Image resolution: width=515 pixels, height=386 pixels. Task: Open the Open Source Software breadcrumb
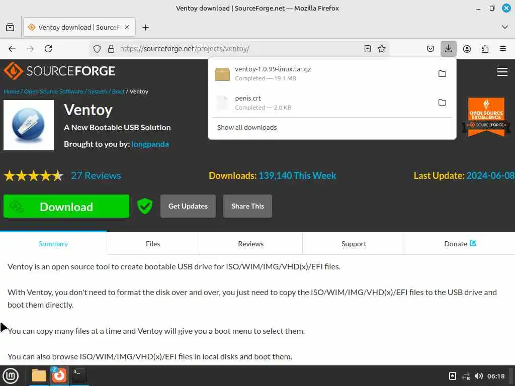pos(53,91)
